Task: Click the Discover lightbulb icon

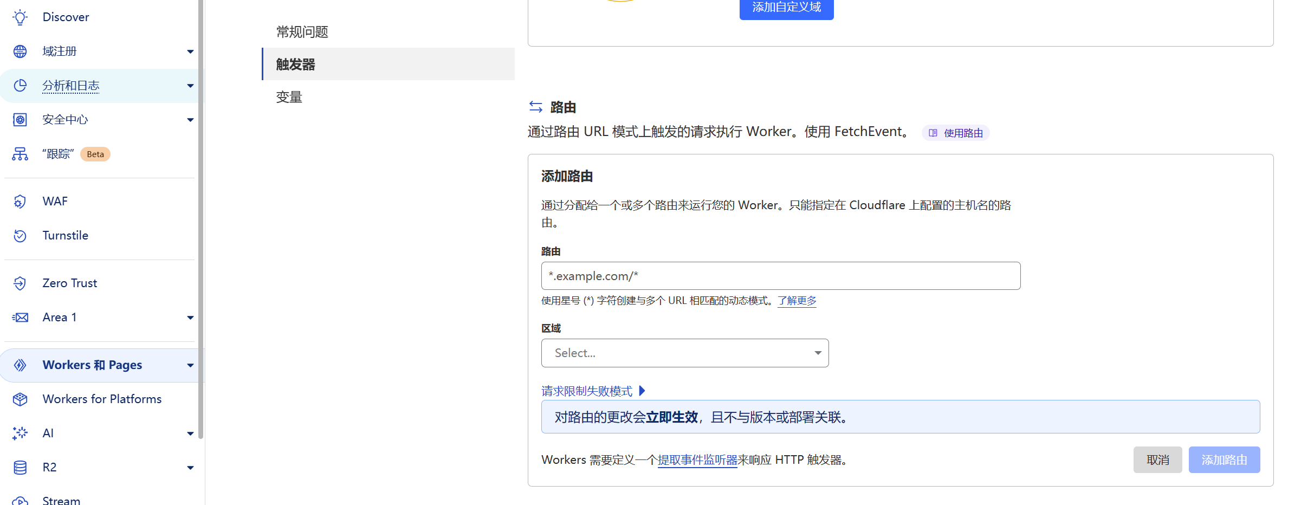Action: (20, 17)
